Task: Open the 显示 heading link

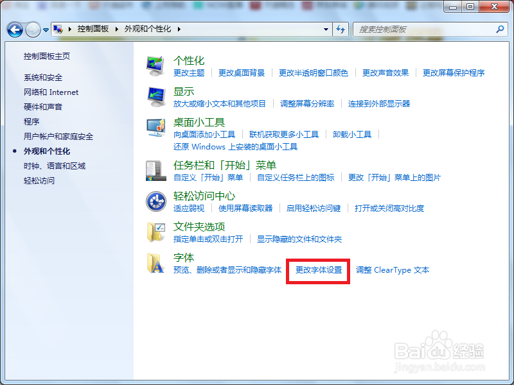Action: coord(184,91)
